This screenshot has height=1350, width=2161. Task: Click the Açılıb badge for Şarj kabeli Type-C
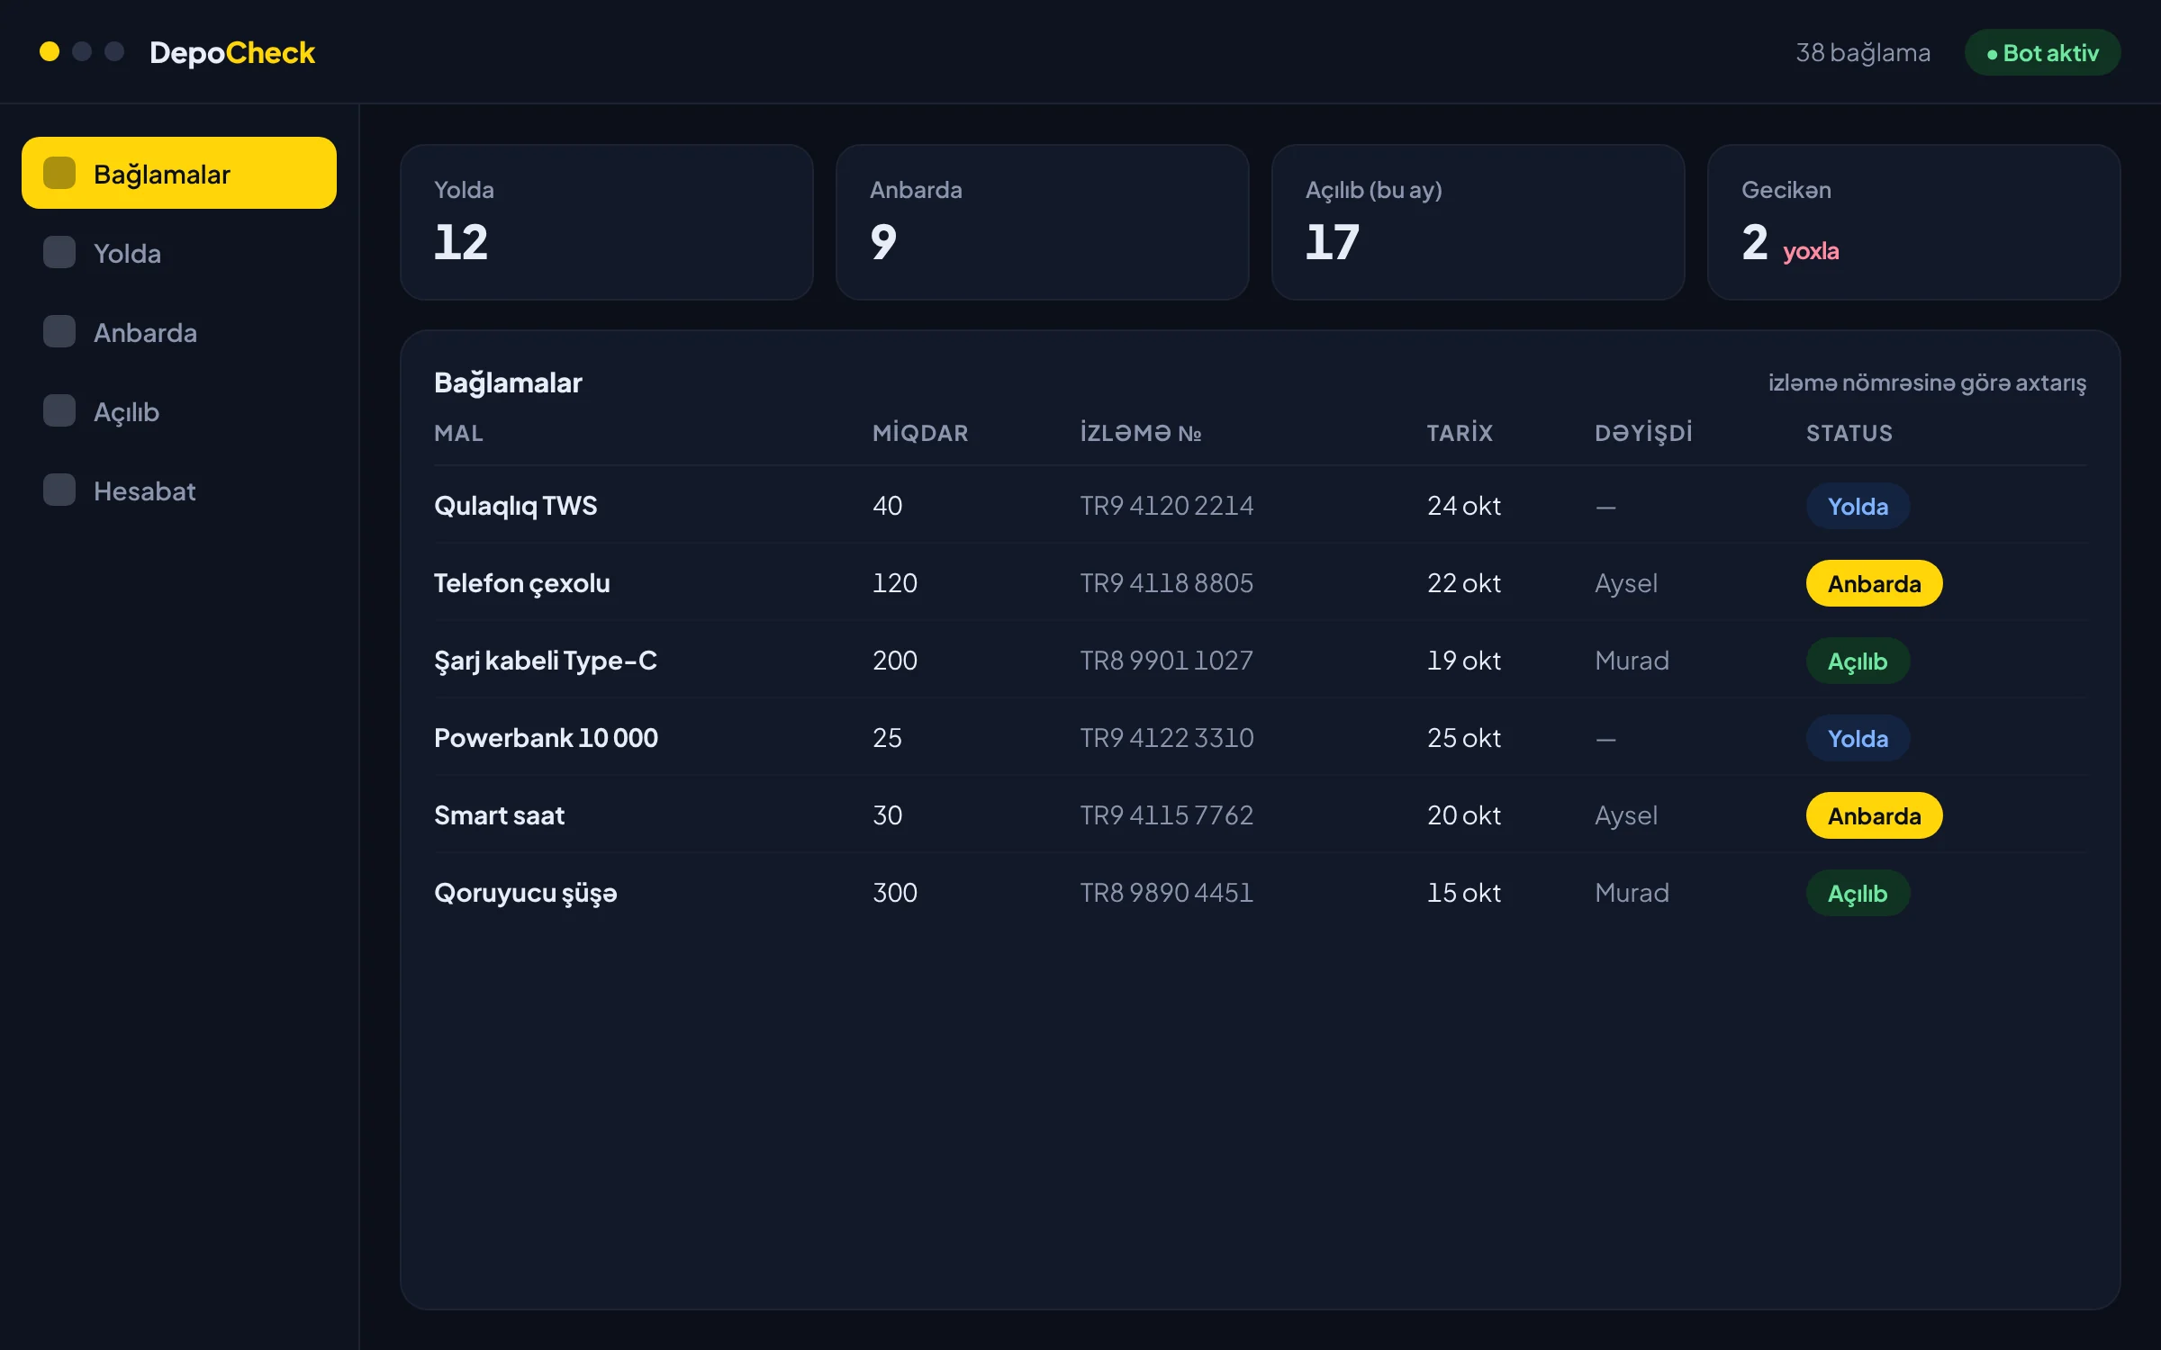[1858, 661]
